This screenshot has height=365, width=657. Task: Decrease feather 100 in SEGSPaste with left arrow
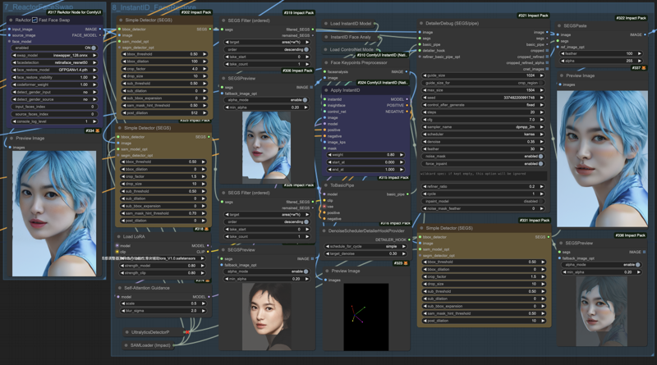(x=563, y=53)
